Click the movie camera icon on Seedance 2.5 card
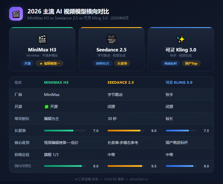223x184 pixels. 111,39
